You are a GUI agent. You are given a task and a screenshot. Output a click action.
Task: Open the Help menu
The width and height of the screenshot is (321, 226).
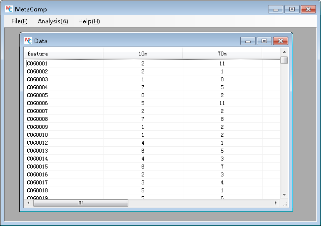[x=89, y=21]
